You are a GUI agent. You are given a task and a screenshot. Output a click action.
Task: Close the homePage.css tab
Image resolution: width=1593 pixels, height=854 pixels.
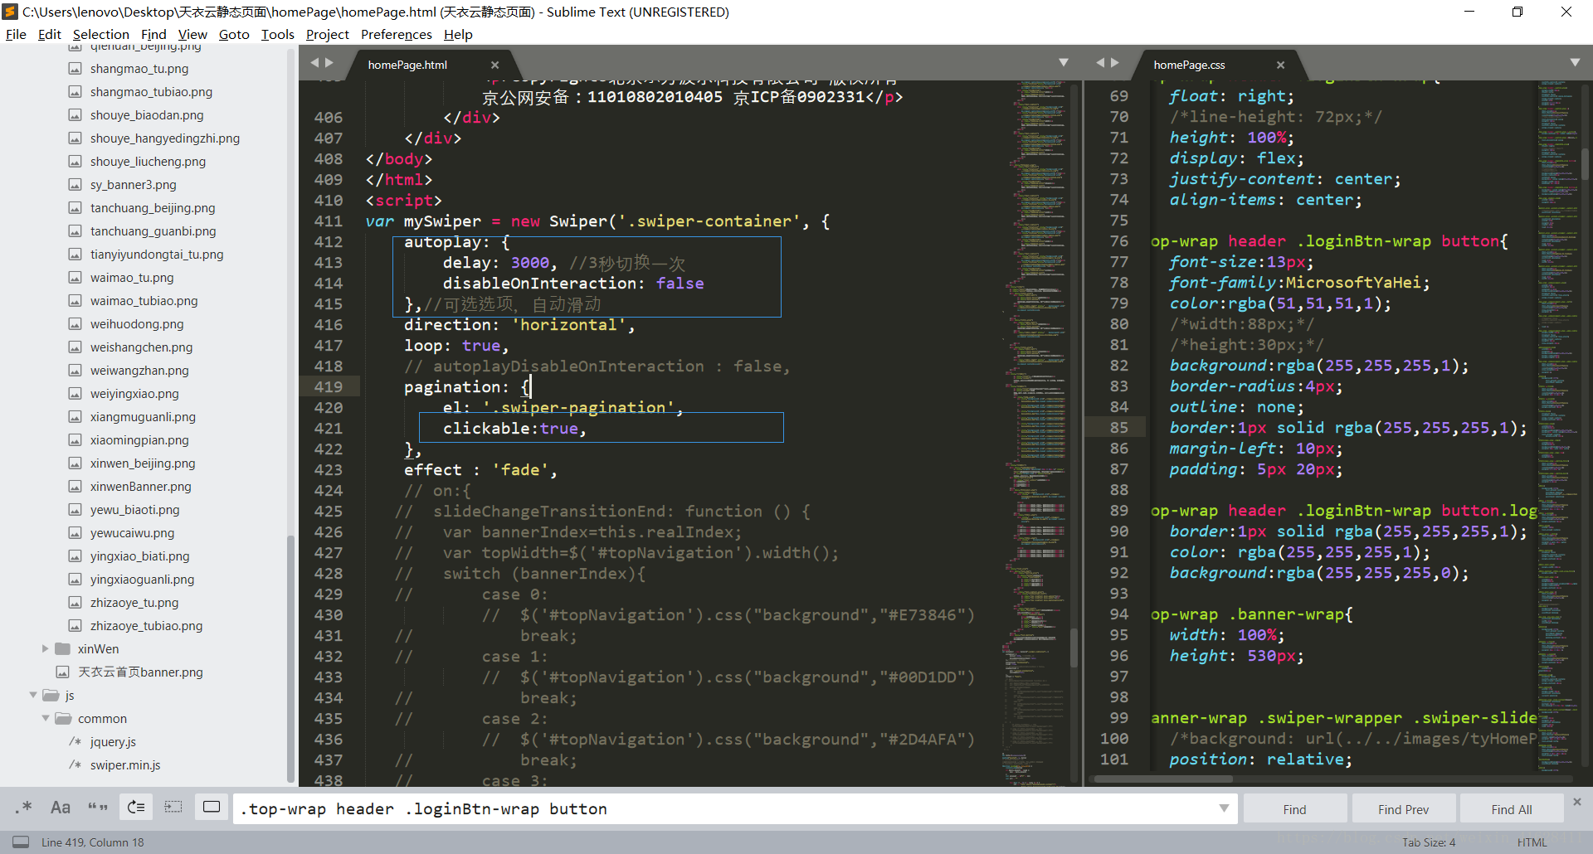[x=1280, y=65]
